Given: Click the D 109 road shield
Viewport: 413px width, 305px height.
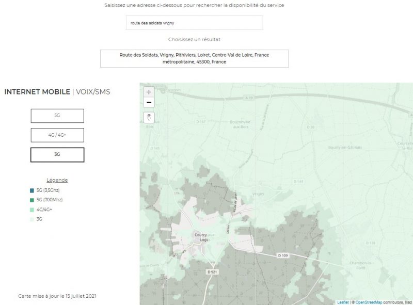Looking at the screenshot, I should (282, 255).
